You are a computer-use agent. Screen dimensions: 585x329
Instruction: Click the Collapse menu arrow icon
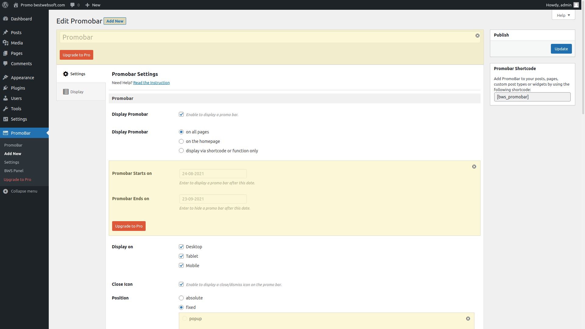pos(5,191)
